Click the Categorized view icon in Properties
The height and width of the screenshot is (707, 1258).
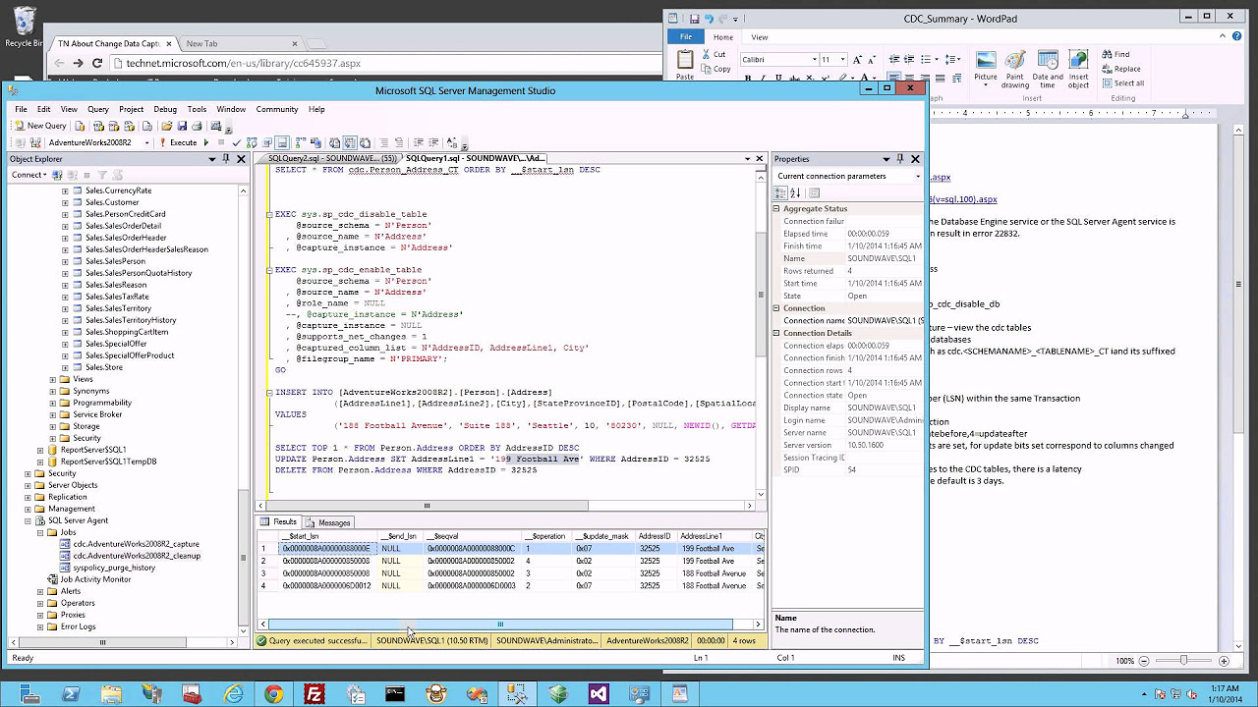(781, 192)
